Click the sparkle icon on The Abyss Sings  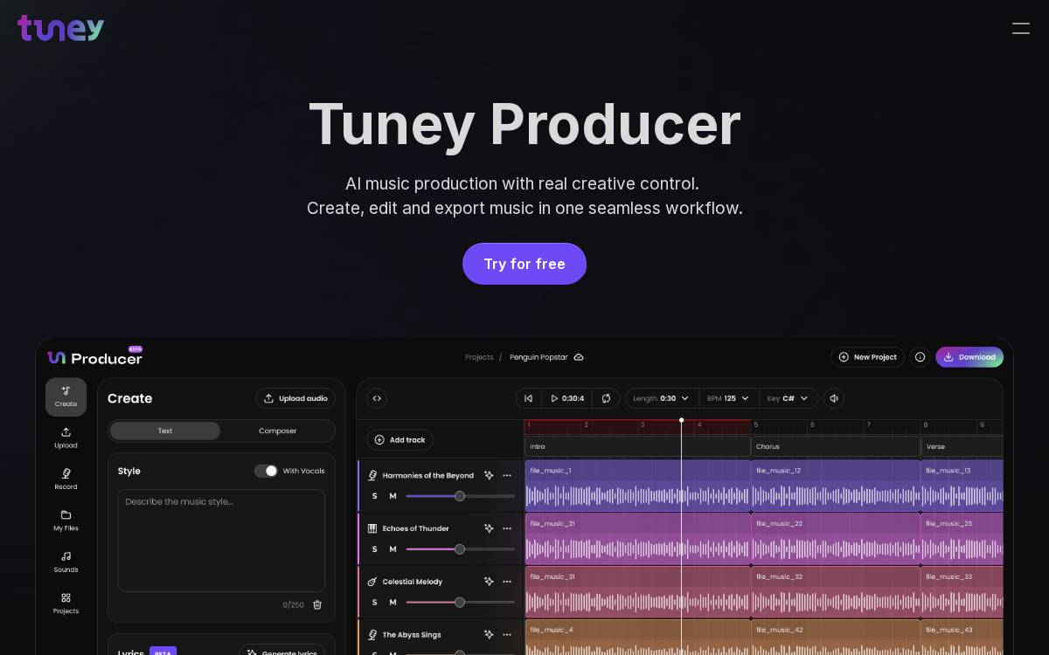tap(489, 635)
